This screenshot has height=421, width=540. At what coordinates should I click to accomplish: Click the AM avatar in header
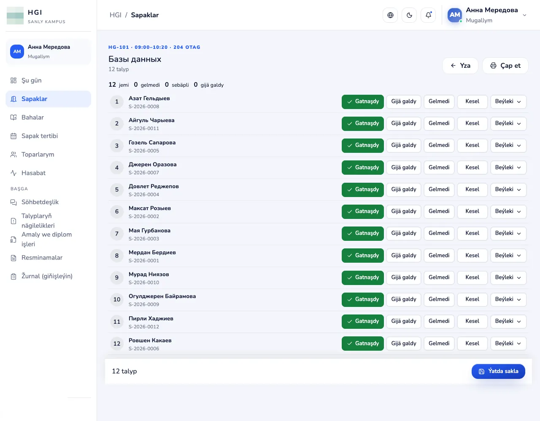pos(455,15)
